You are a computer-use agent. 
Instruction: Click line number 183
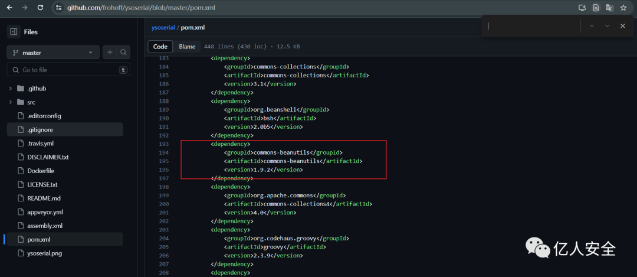click(x=164, y=58)
